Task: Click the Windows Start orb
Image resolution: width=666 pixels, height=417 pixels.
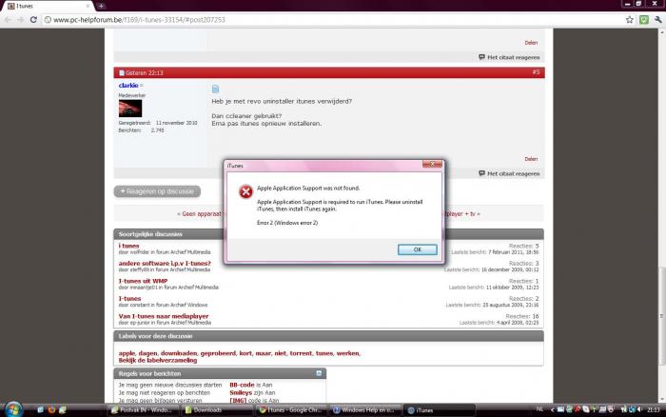Action: pos(13,409)
